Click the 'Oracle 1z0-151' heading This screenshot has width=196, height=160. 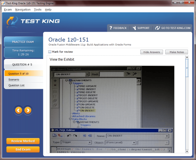click(x=69, y=40)
